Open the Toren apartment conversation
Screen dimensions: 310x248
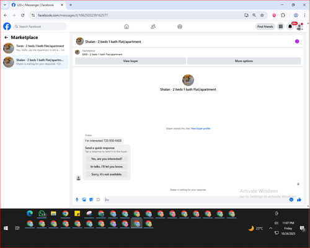coord(35,48)
